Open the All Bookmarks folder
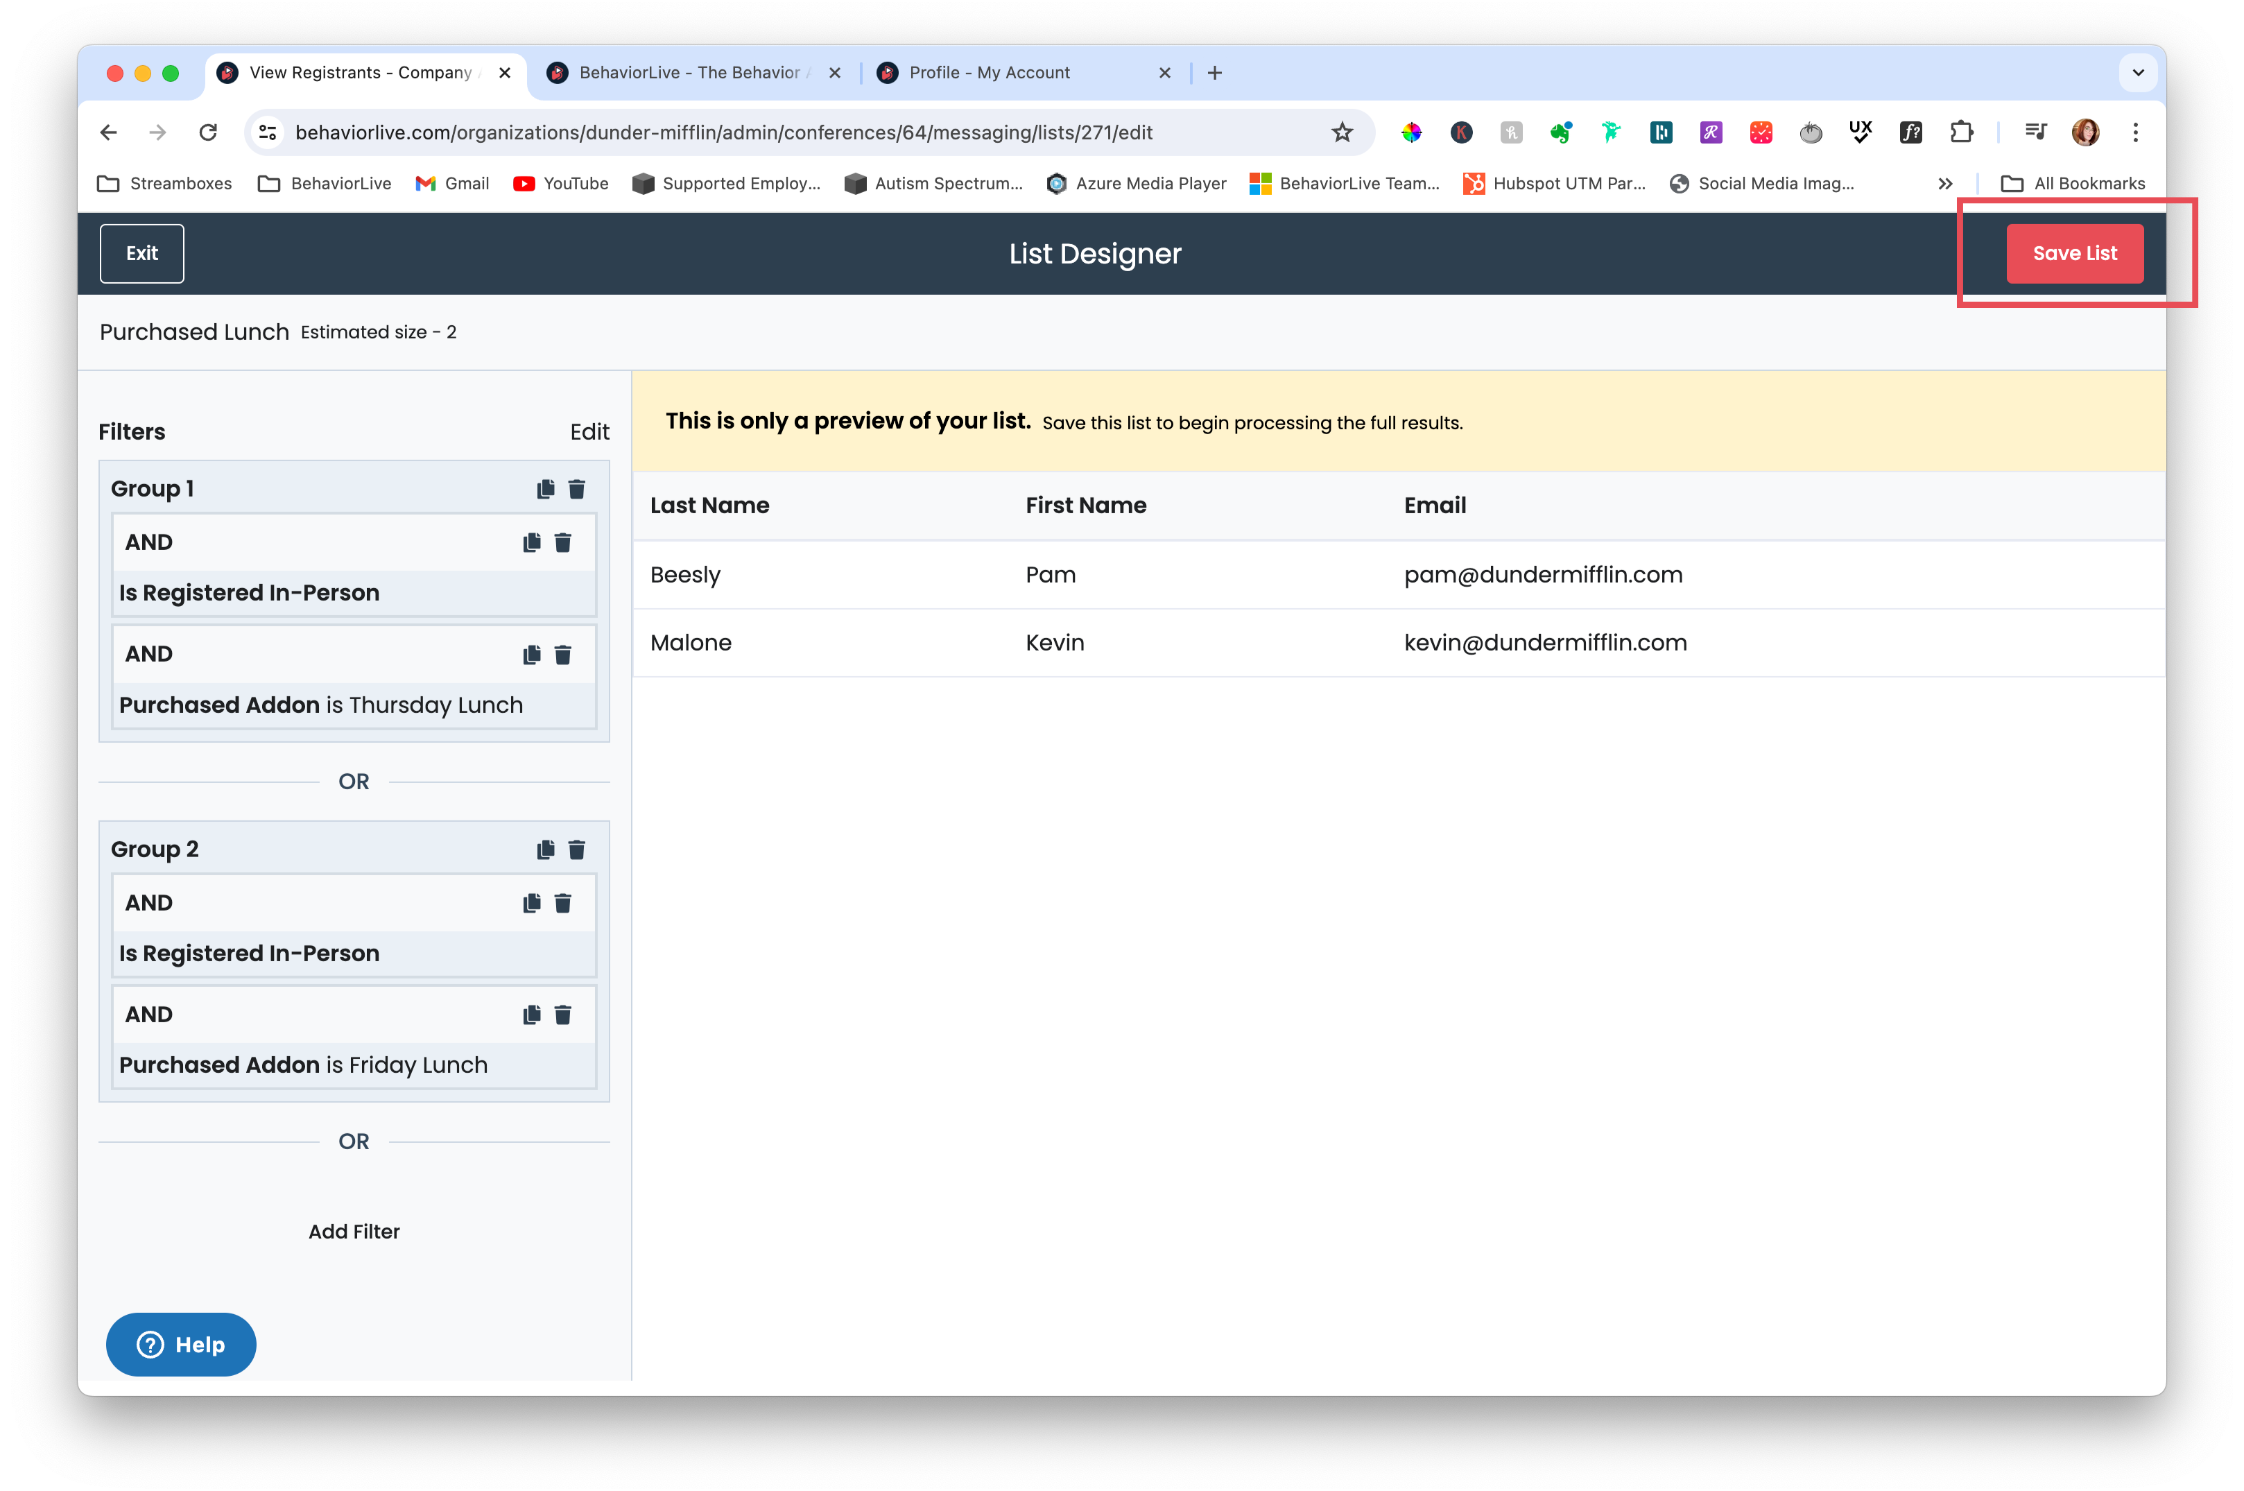 [2073, 184]
